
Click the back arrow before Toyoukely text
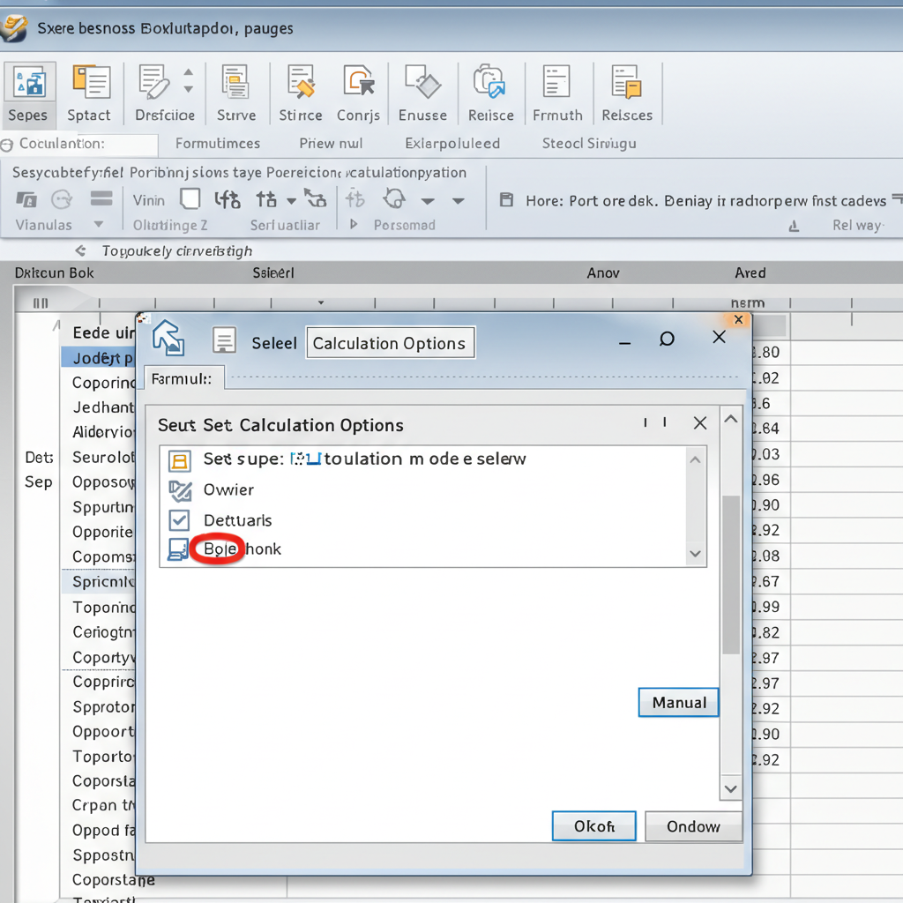tap(80, 250)
